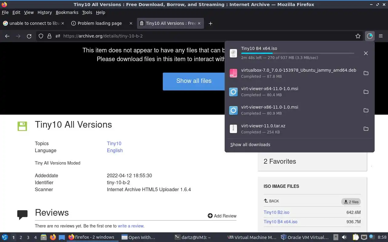Image resolution: width=388 pixels, height=242 pixels.
Task: Open the clipboard tray icon
Action: (x=356, y=237)
